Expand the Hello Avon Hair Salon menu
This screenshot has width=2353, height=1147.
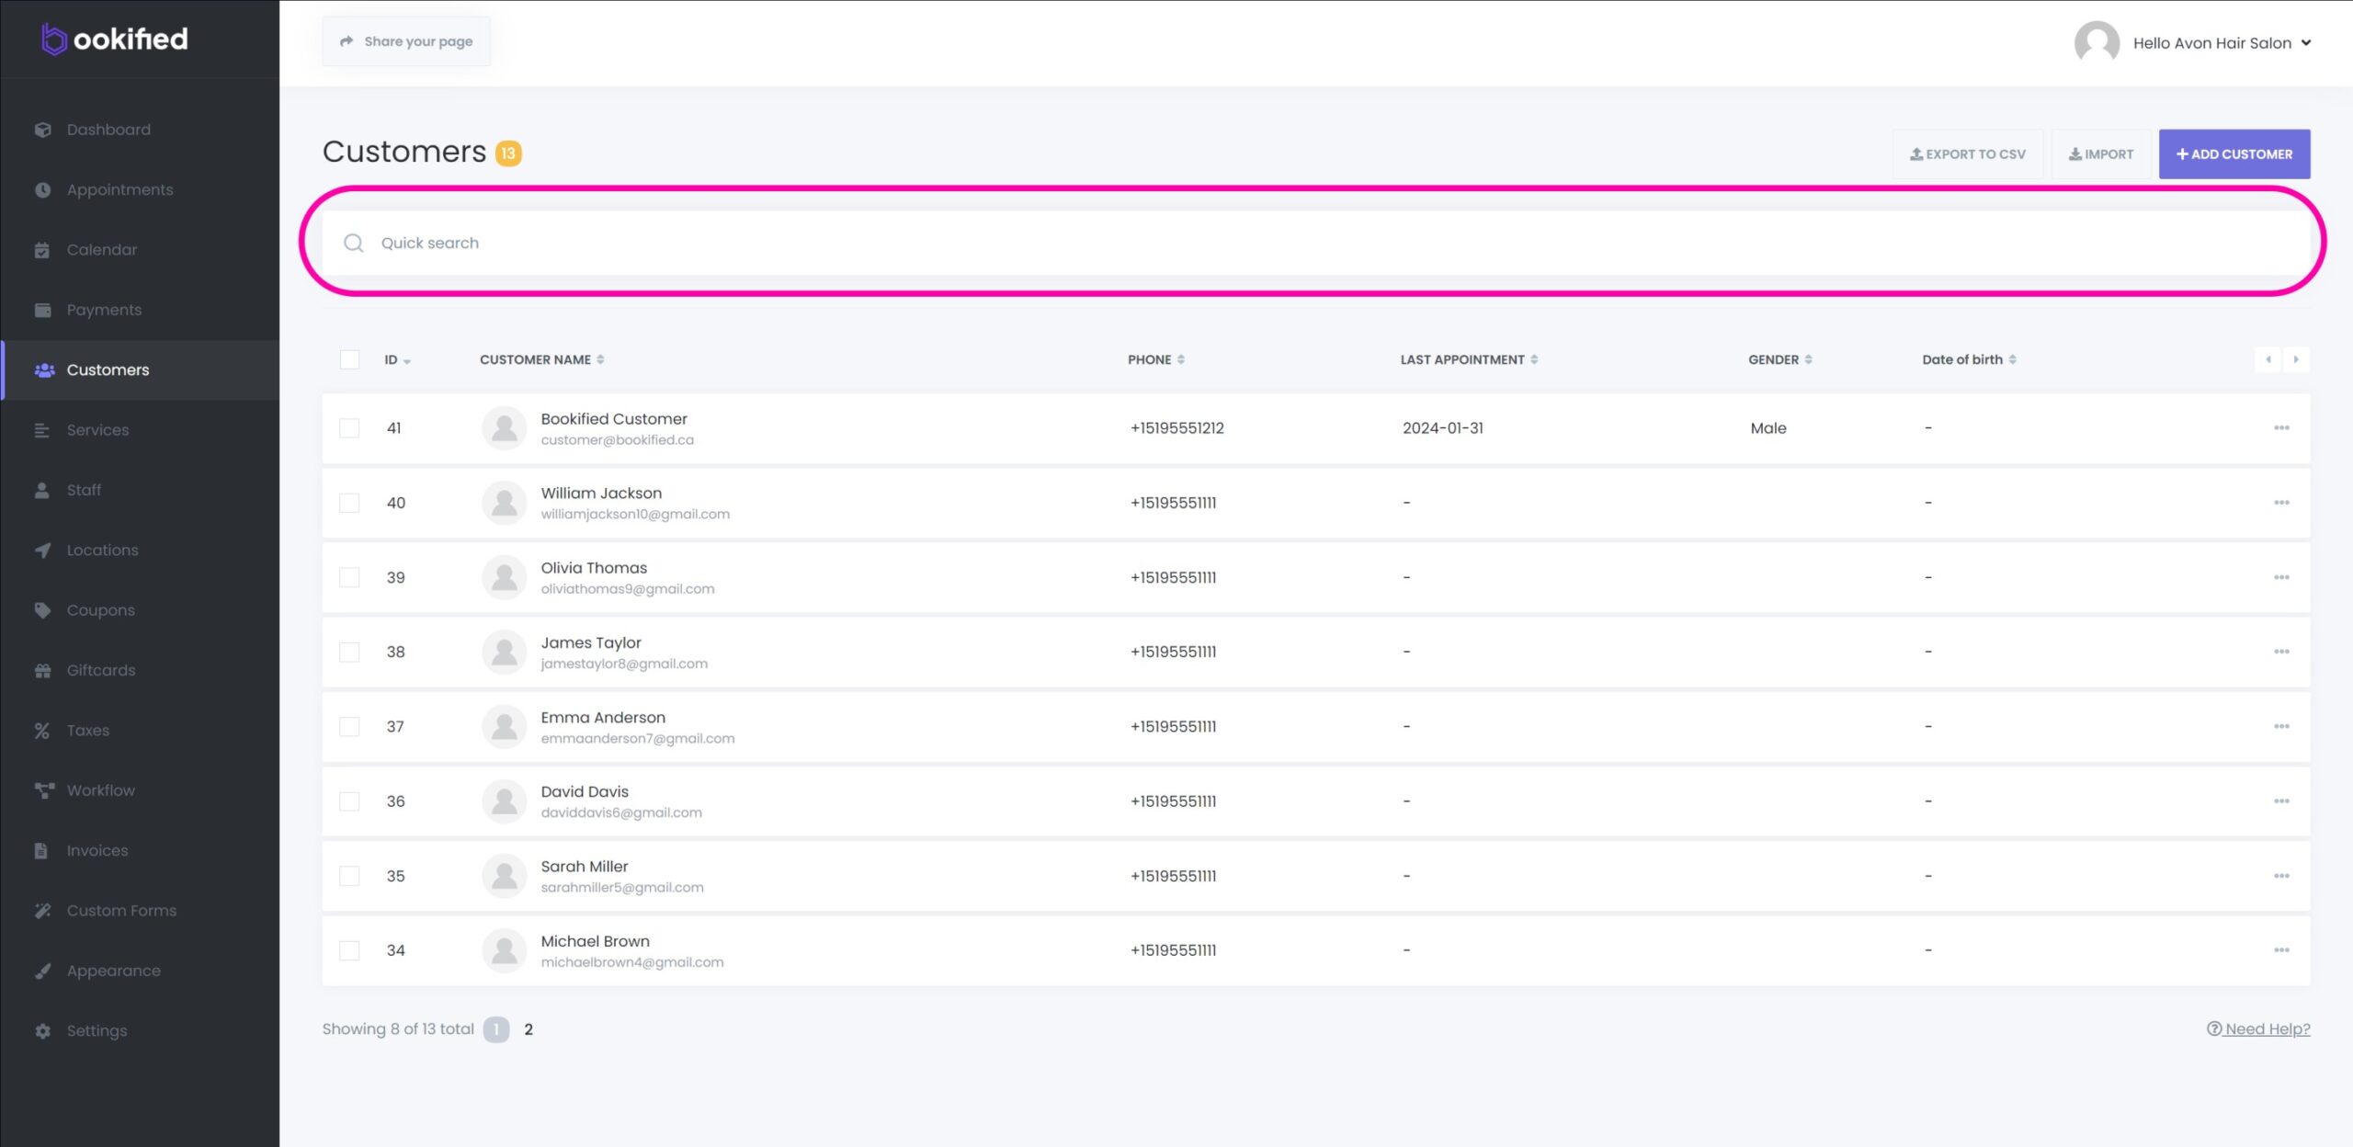(2222, 43)
